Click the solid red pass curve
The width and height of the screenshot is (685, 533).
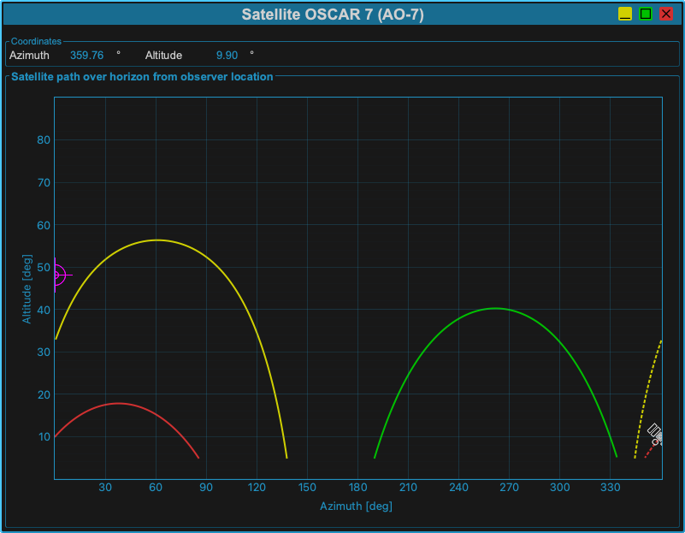coord(118,403)
